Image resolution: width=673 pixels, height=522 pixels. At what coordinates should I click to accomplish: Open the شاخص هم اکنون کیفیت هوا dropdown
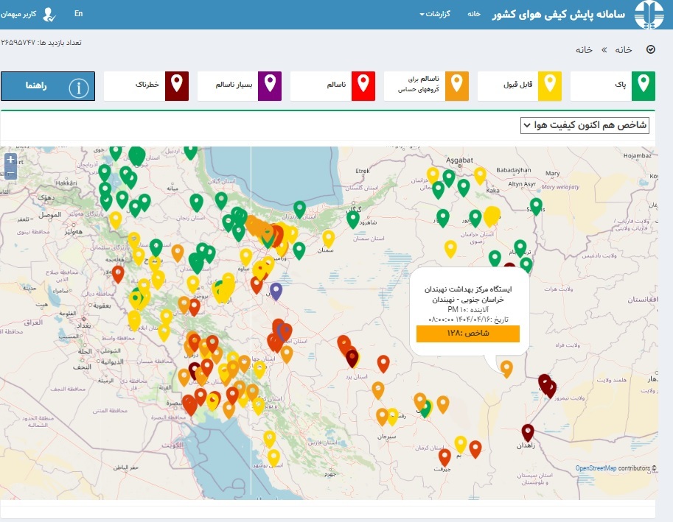[x=585, y=125]
